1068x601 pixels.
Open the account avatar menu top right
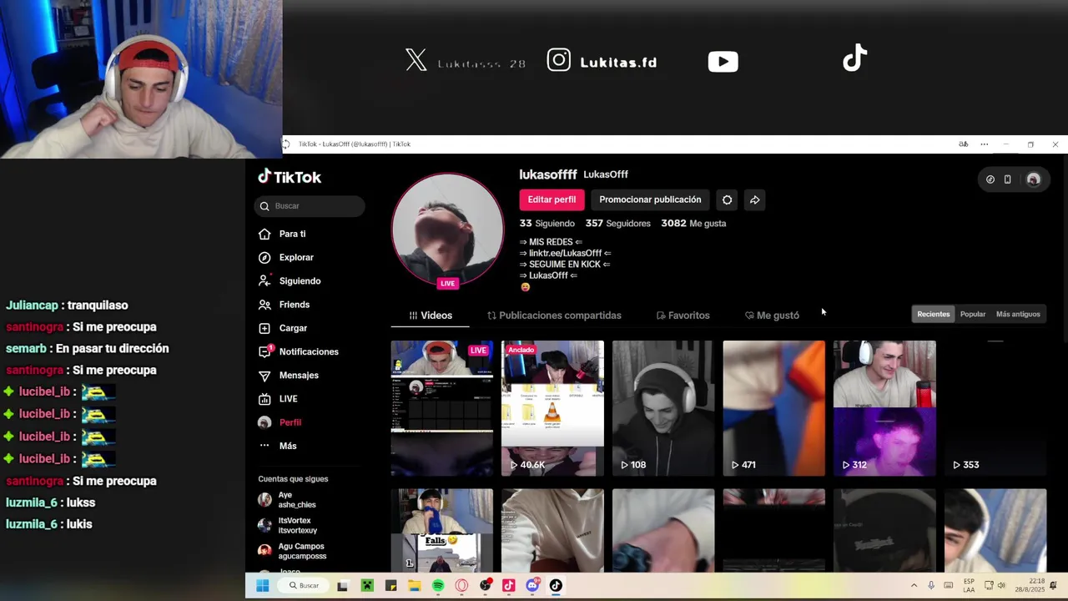click(1034, 179)
